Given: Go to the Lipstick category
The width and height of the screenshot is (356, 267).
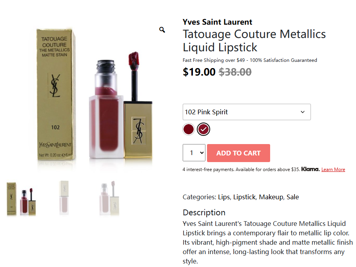Looking at the screenshot, I should coord(244,197).
